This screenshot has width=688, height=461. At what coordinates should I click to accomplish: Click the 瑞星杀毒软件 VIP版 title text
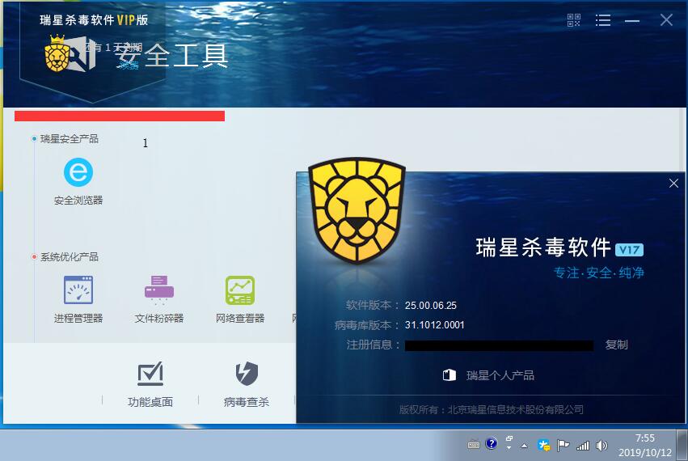(94, 19)
